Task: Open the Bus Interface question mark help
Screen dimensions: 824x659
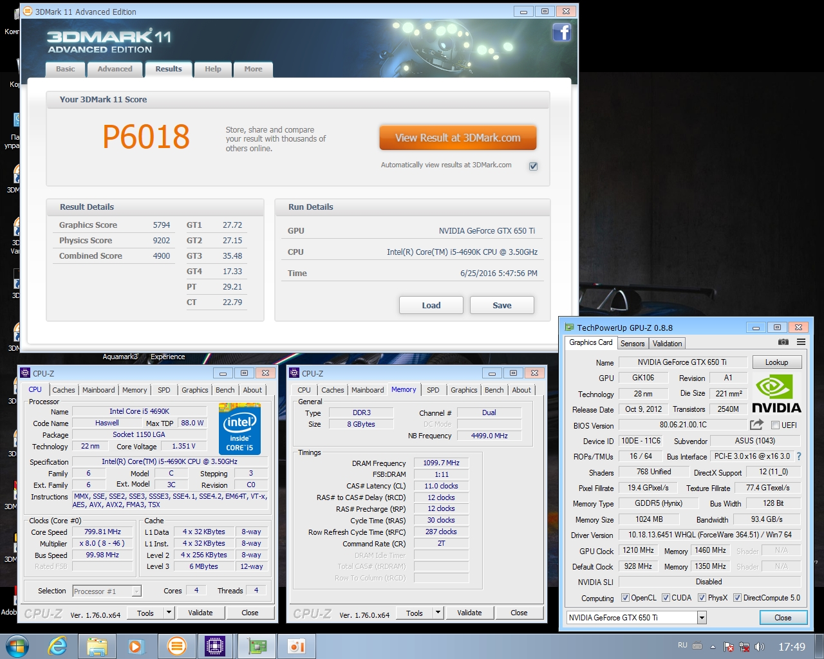Action: tap(799, 456)
